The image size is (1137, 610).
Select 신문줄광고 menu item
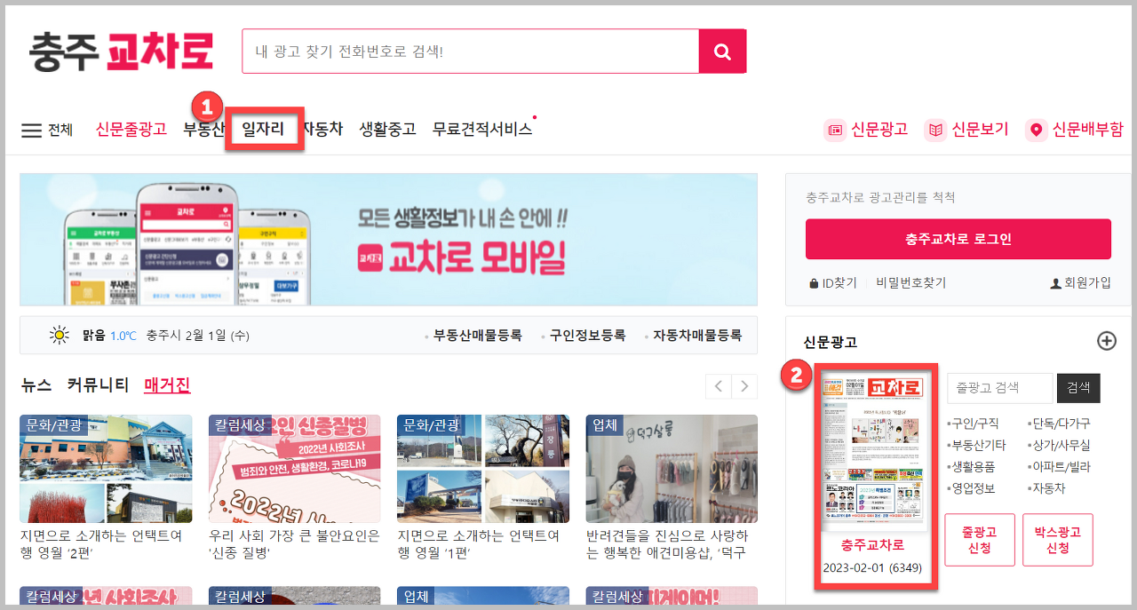[x=131, y=129]
